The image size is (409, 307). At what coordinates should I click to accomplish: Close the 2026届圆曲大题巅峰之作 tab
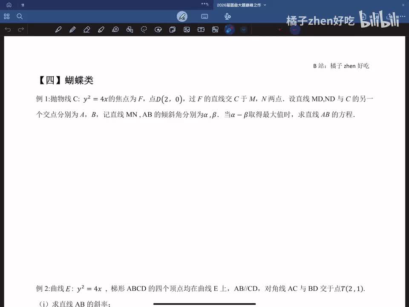[x=403, y=5]
